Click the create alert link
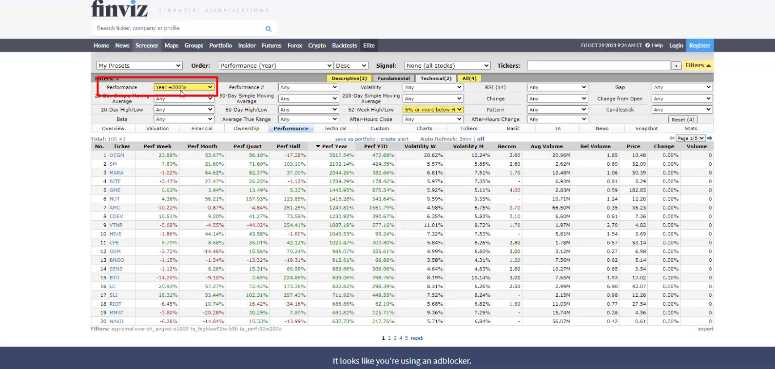This screenshot has height=369, width=775. [x=394, y=139]
